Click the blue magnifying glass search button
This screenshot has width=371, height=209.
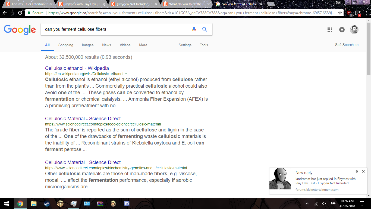(205, 29)
